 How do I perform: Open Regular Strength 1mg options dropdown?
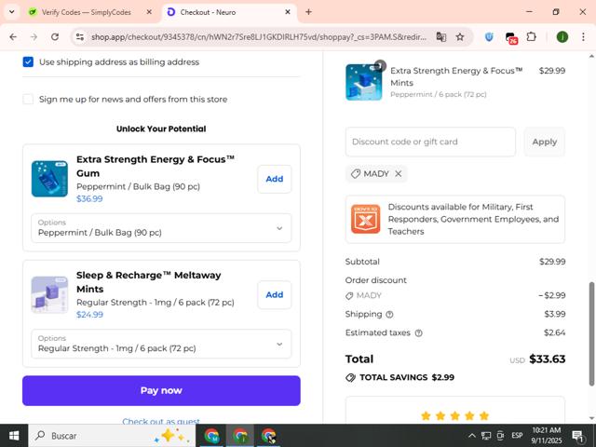pos(161,344)
